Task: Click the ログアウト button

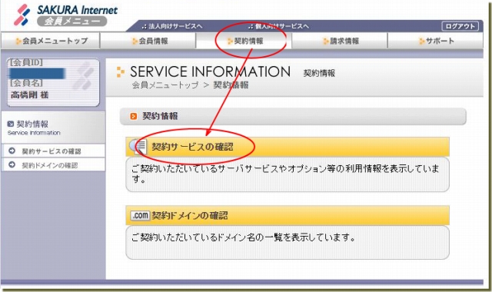Action: point(460,26)
